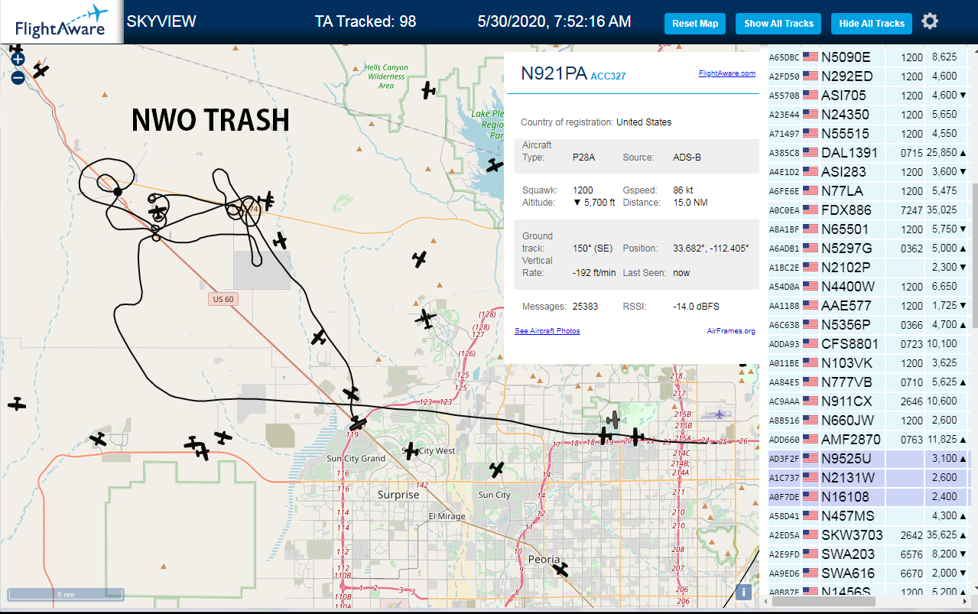Image resolution: width=978 pixels, height=614 pixels.
Task: Click the US flag icon beside AMF2870
Action: click(x=810, y=439)
